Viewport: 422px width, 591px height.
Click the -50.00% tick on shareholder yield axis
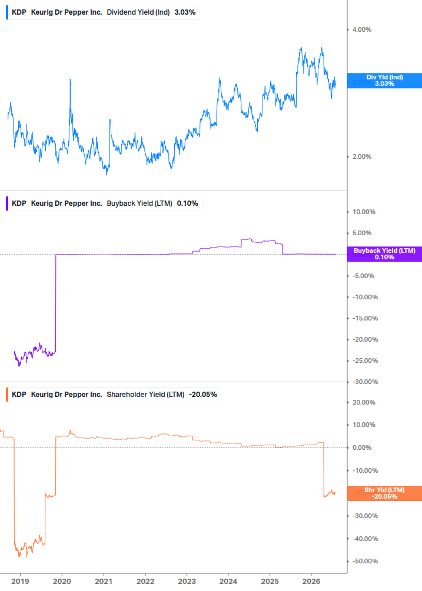pos(365,561)
